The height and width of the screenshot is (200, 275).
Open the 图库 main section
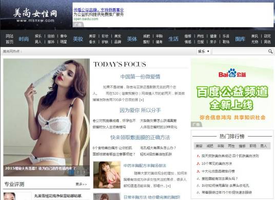pyautogui.click(x=240, y=39)
